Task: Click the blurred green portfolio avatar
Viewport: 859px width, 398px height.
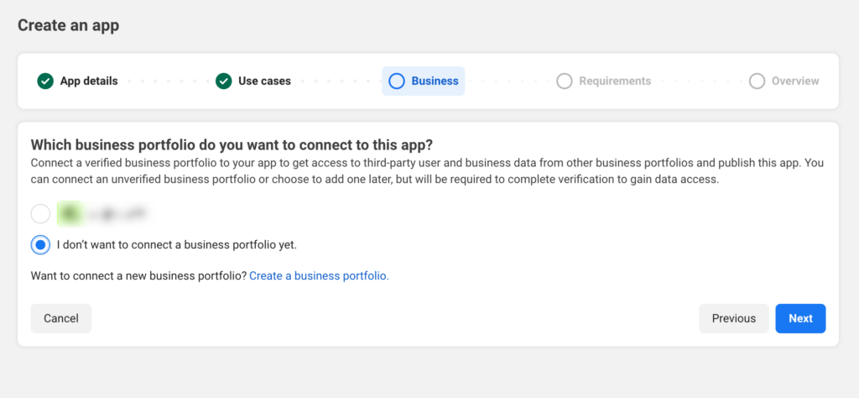Action: (x=70, y=214)
